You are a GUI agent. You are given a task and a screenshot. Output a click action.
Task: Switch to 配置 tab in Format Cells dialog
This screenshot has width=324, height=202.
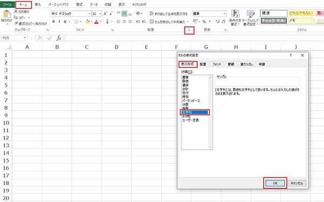203,64
